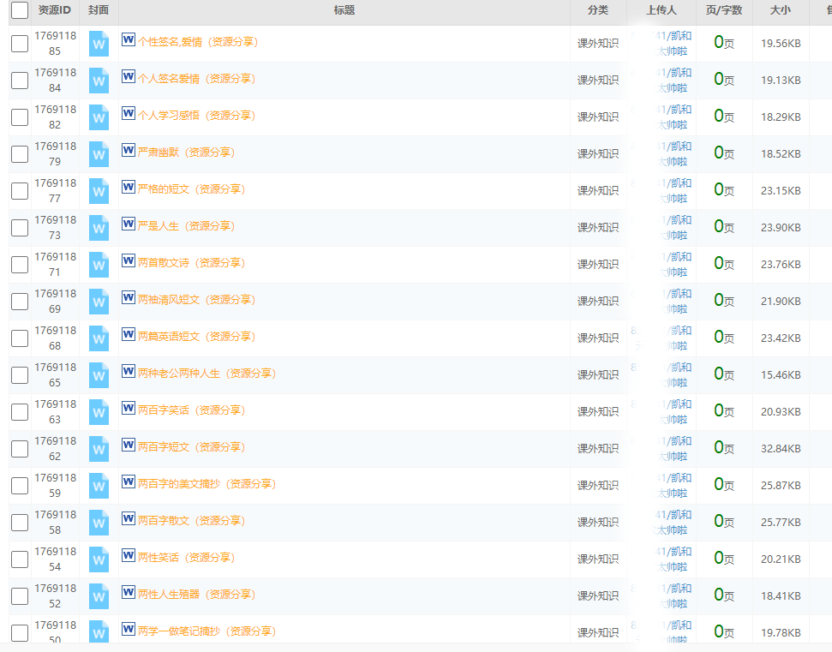Select cover icon for 两种老公两种人生
The image size is (832, 652).
[x=99, y=375]
